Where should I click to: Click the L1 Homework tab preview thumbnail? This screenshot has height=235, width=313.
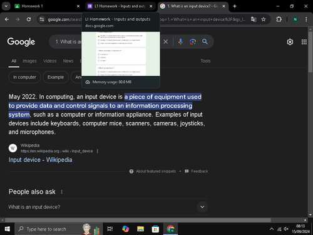tap(121, 54)
